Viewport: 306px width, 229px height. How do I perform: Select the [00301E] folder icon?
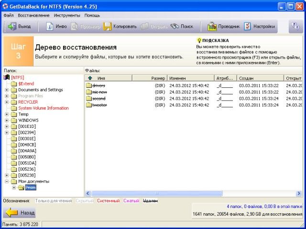pyautogui.click(x=14, y=139)
